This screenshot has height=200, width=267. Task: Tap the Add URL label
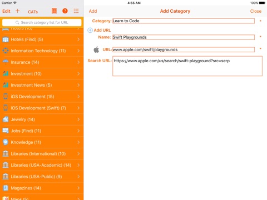(102, 30)
